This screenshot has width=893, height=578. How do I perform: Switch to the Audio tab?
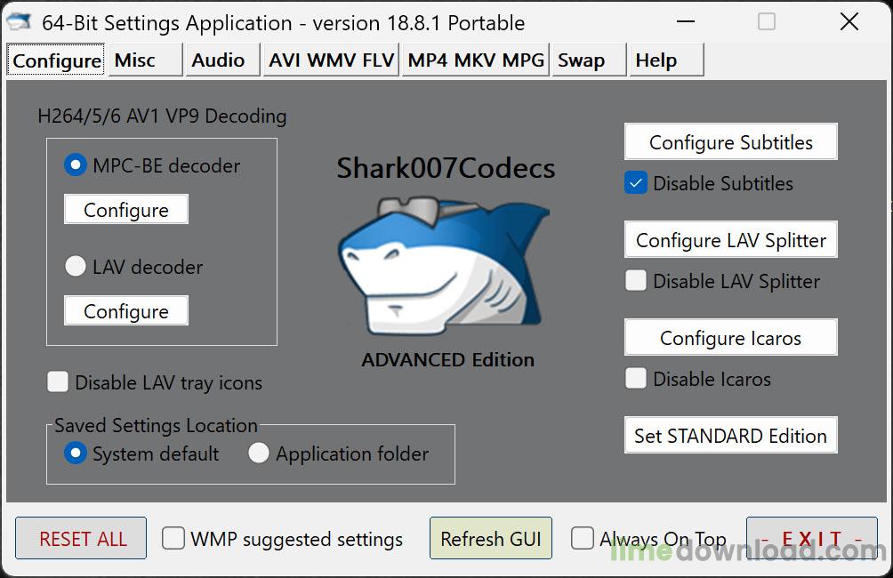tap(222, 60)
